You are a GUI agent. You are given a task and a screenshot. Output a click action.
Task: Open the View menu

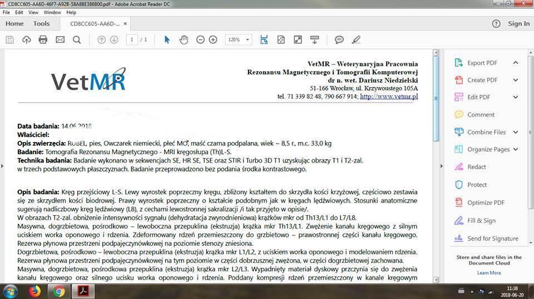[x=33, y=12]
